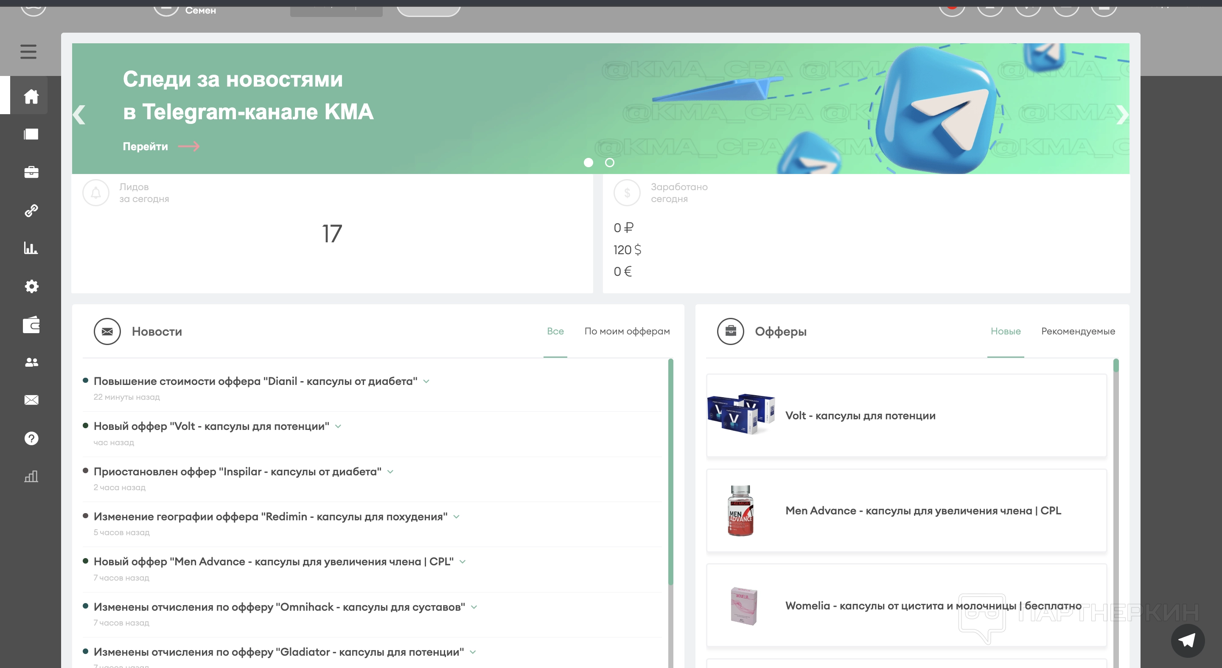The height and width of the screenshot is (668, 1222).
Task: Click the 120 $ earned value
Action: [627, 250]
